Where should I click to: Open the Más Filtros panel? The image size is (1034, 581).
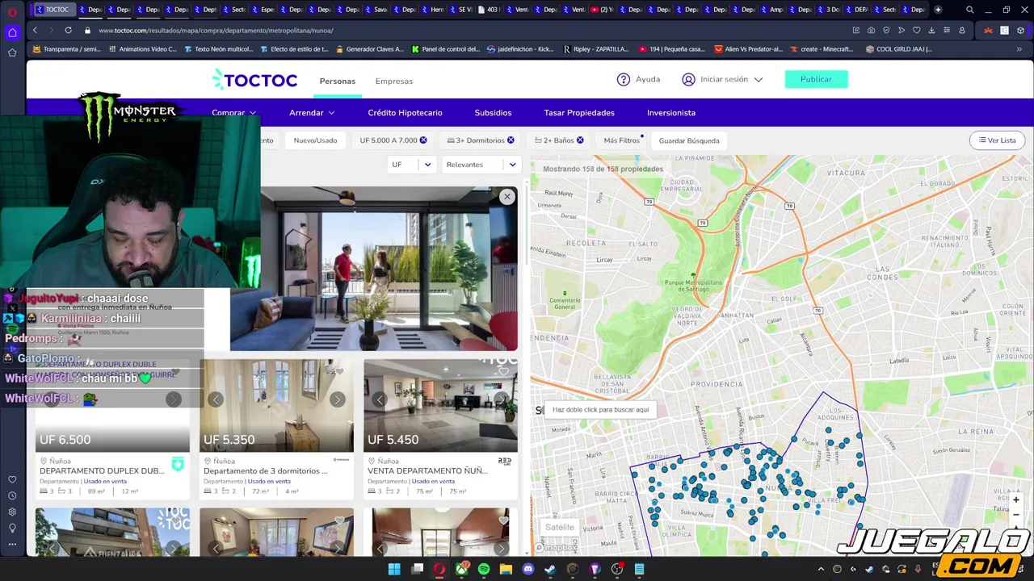click(x=621, y=140)
